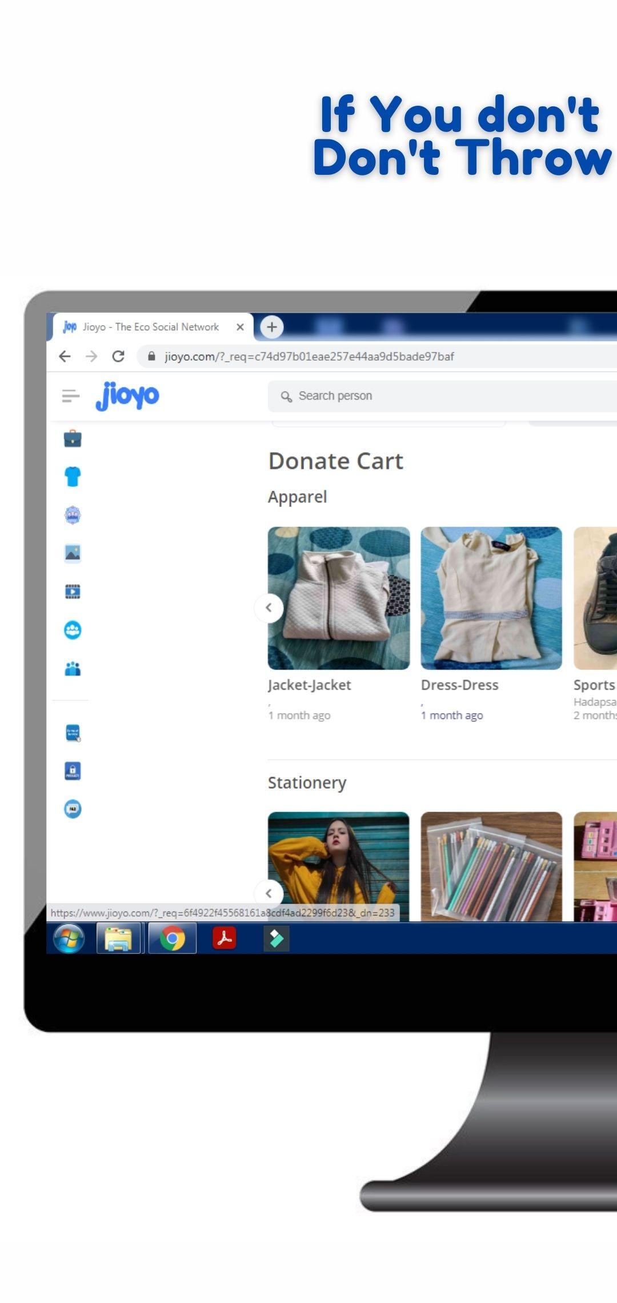The image size is (617, 1303).
Task: Click the browser back arrow
Action: pyautogui.click(x=65, y=357)
